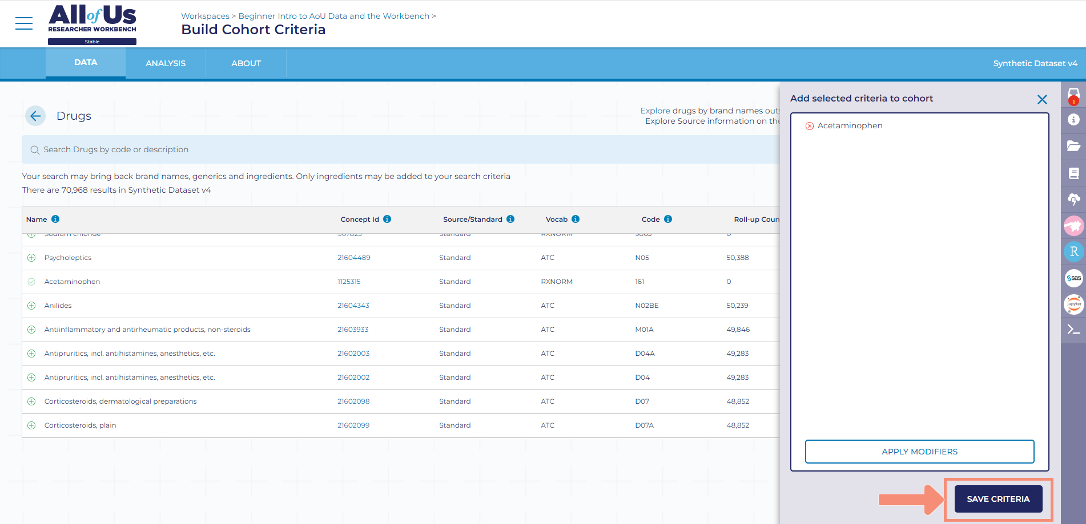Go back using the Drugs back arrow

click(x=35, y=116)
